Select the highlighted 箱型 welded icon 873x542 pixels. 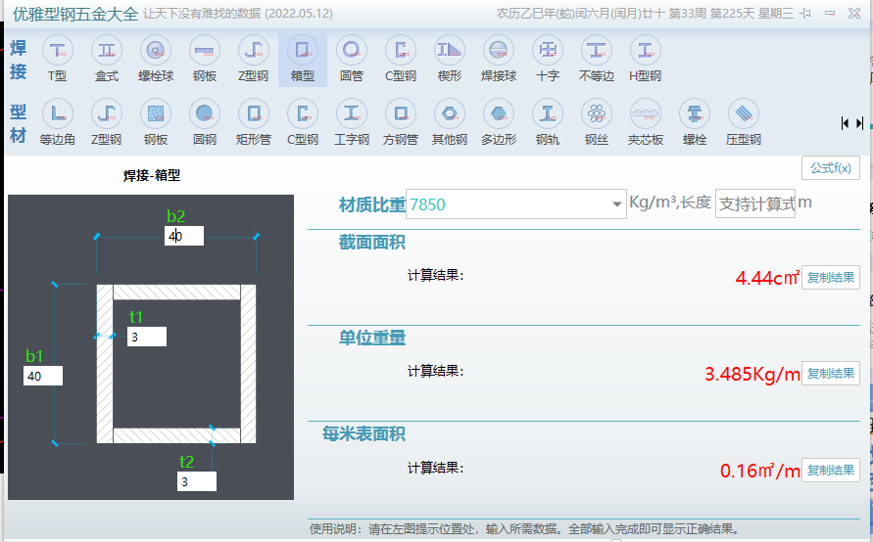pos(303,59)
